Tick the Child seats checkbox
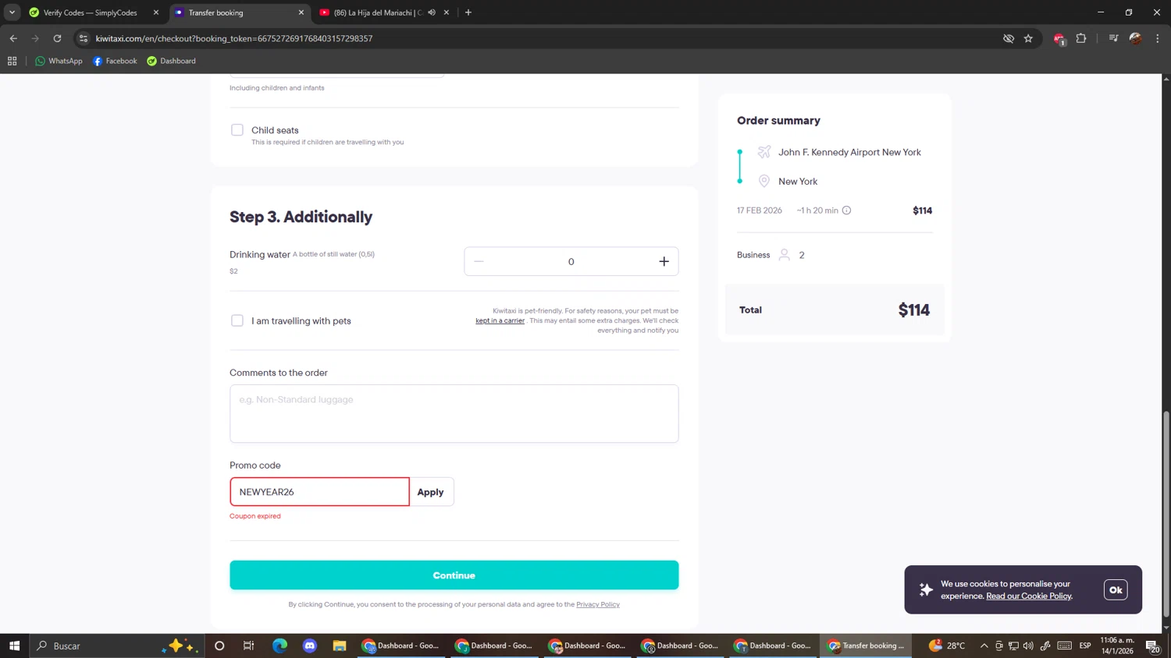The height and width of the screenshot is (658, 1171). click(237, 130)
